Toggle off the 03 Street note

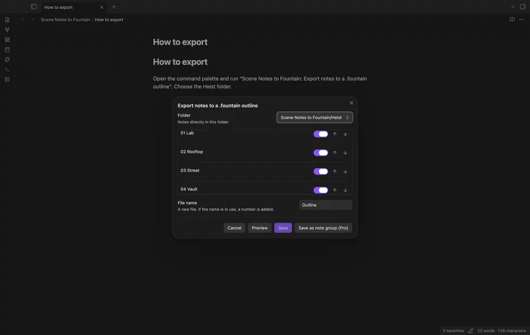pos(320,172)
